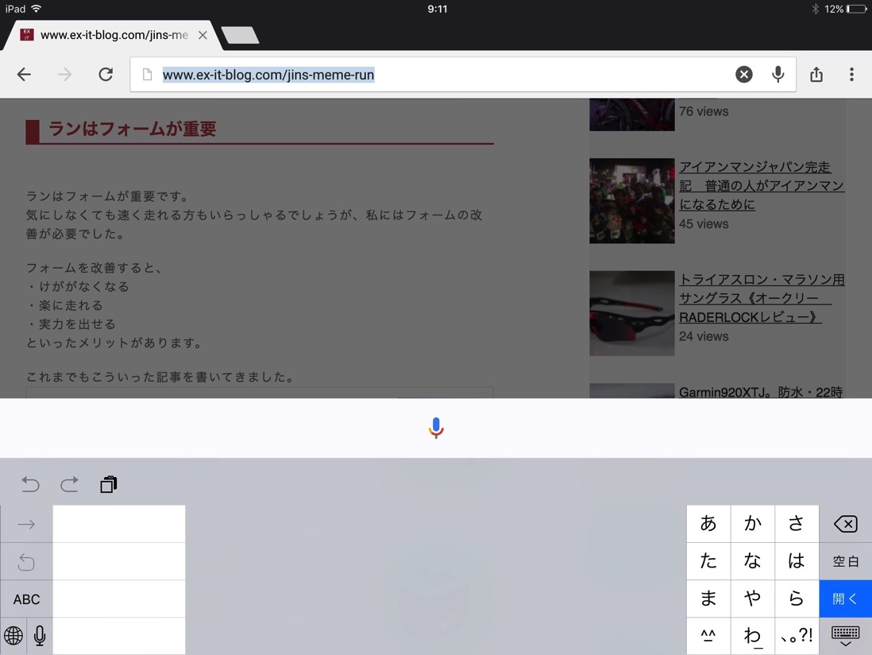
Task: Tap the blue 開く open key
Action: [x=845, y=599]
